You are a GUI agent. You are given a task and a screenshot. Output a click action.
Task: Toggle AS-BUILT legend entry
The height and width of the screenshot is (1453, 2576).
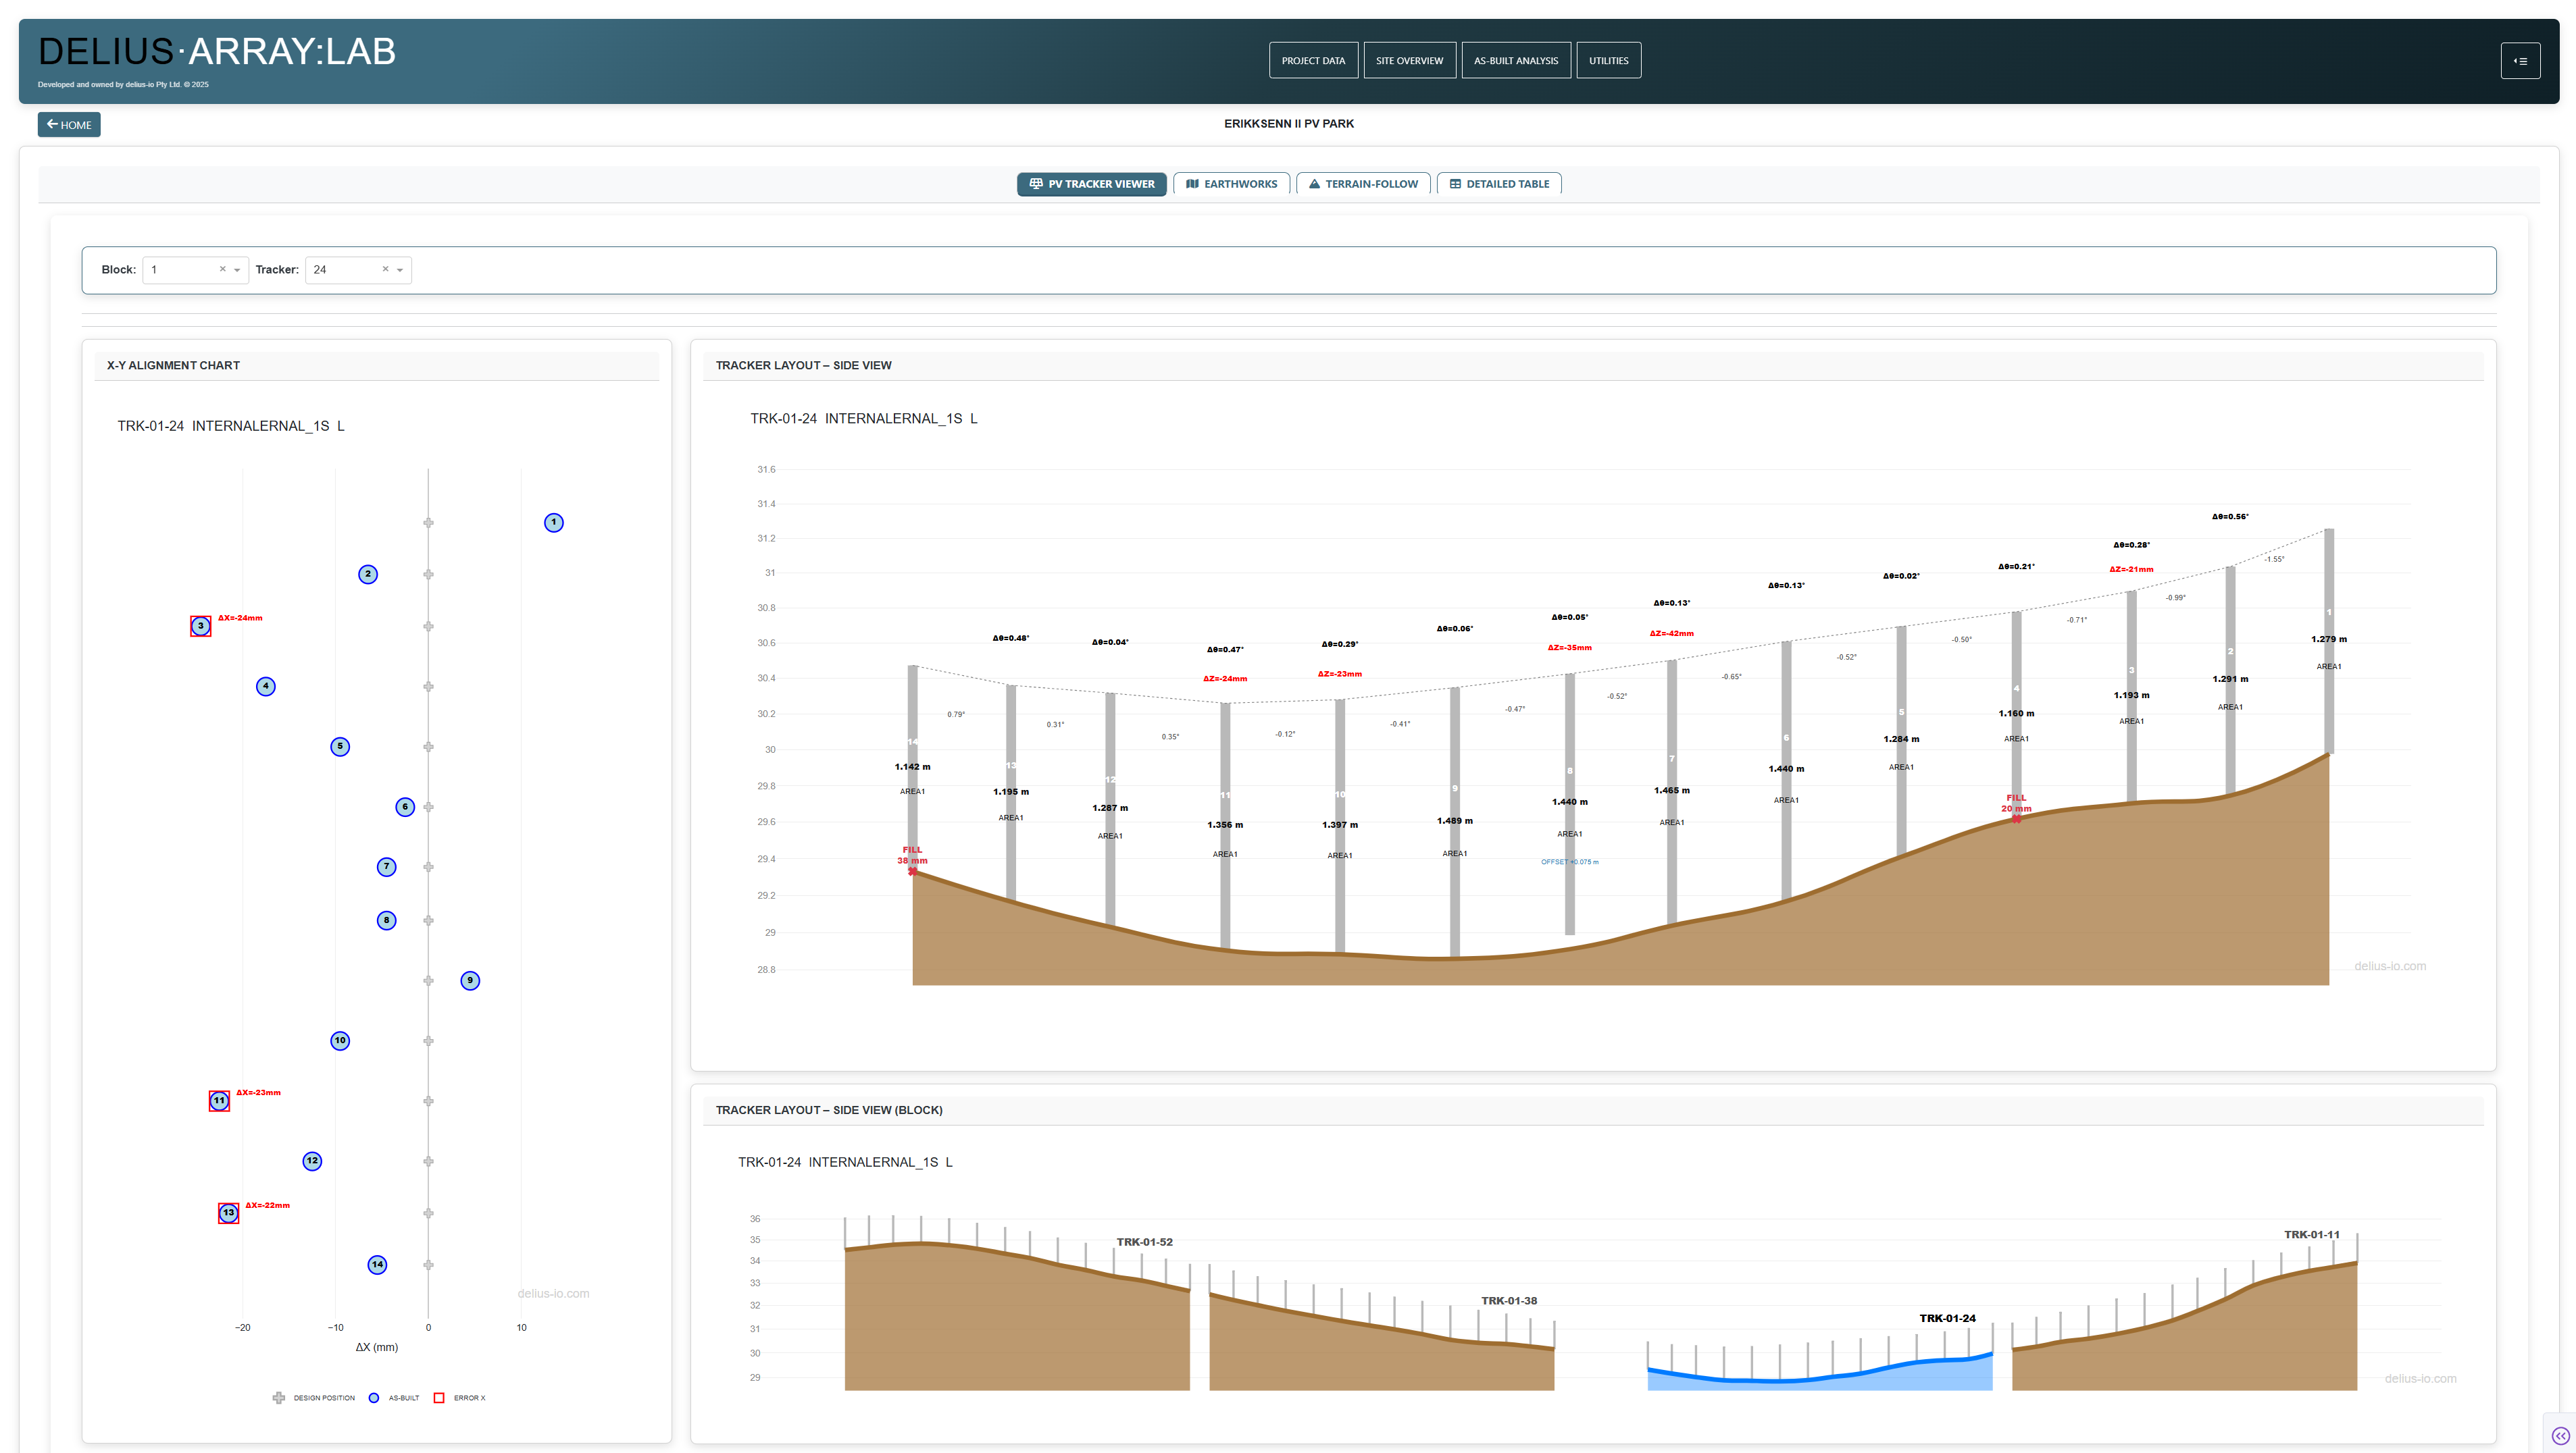tap(394, 1398)
